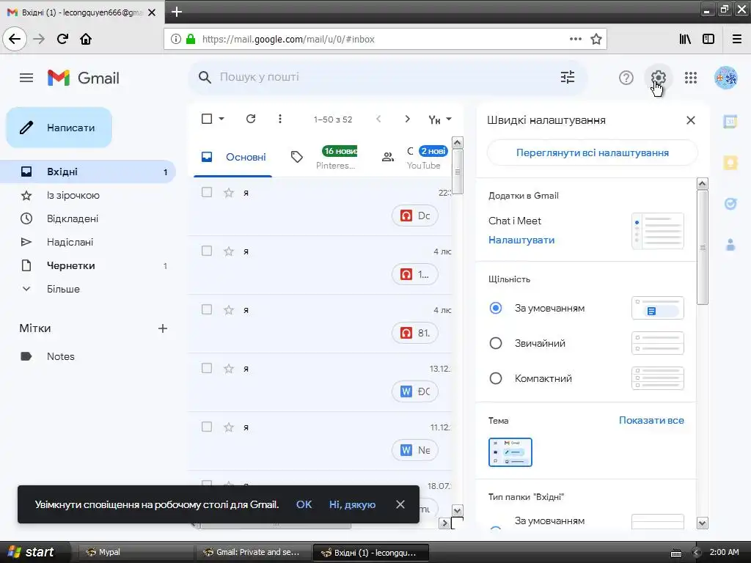Viewport: 751px width, 563px height.
Task: Refresh the inbox message list
Action: click(x=251, y=119)
